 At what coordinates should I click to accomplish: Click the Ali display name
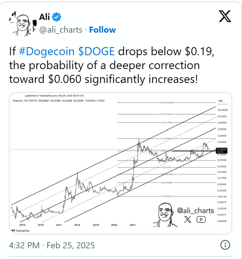44,17
